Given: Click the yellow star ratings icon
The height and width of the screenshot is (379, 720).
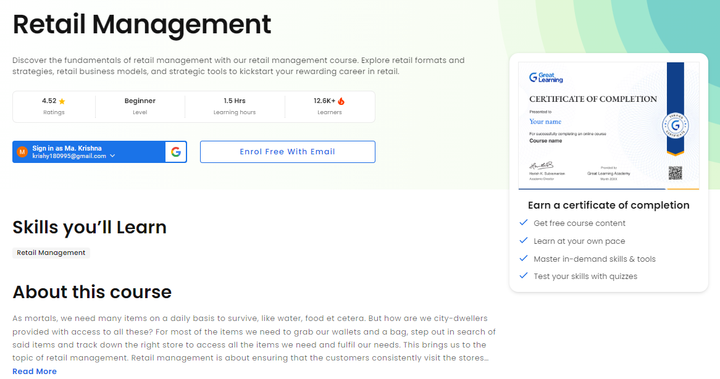Looking at the screenshot, I should 62,101.
